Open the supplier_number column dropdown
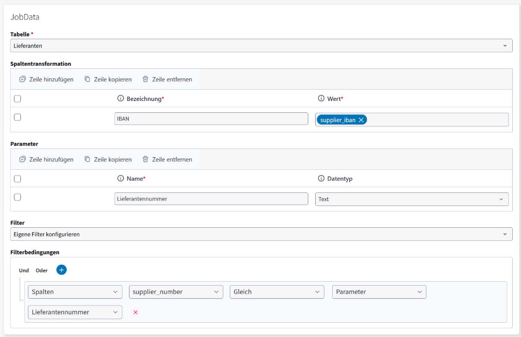 [x=176, y=292]
